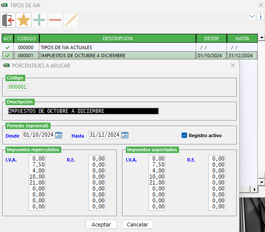The height and width of the screenshot is (232, 265).
Task: Click the CODIGO column header
Action: tap(27, 38)
